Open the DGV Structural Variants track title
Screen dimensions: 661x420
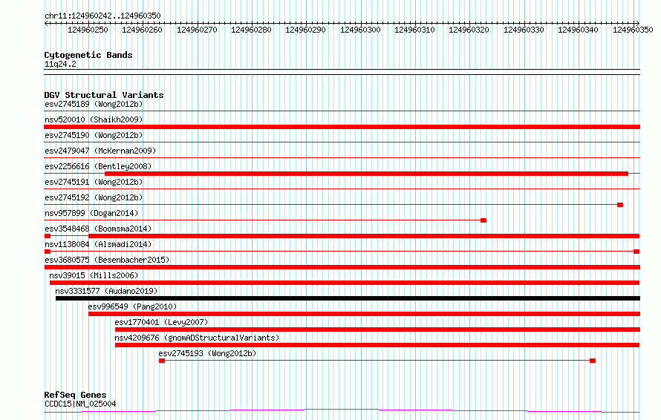click(x=104, y=95)
